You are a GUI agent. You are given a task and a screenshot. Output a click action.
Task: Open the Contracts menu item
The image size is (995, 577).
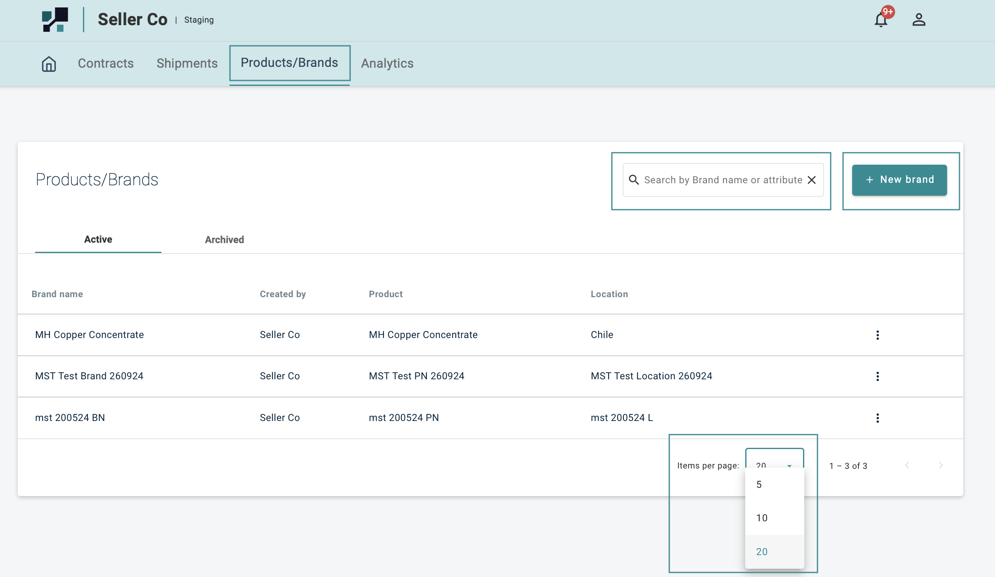pos(106,64)
